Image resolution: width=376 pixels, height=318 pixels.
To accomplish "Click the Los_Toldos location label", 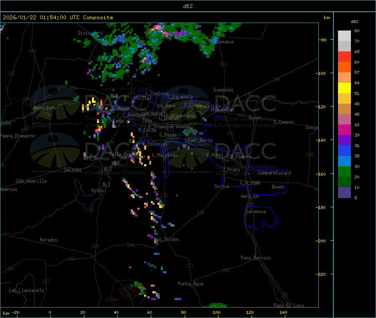I will tap(167, 239).
